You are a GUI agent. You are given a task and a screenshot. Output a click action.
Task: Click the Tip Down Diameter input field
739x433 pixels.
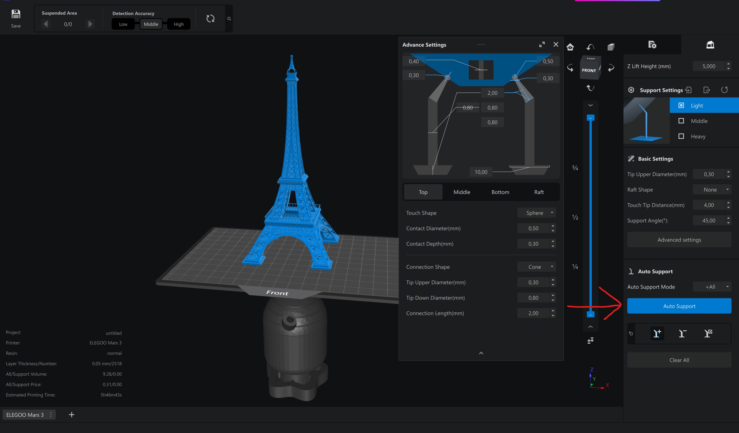tap(533, 298)
